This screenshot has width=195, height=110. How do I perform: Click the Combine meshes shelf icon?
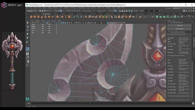click(86, 17)
